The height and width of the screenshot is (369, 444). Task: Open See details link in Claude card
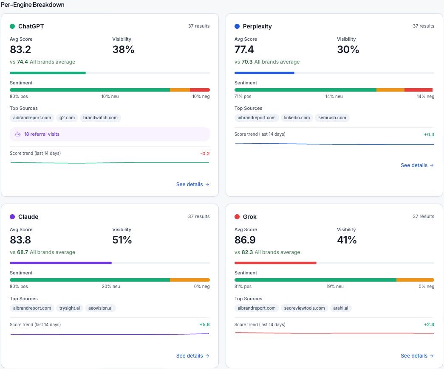point(192,356)
